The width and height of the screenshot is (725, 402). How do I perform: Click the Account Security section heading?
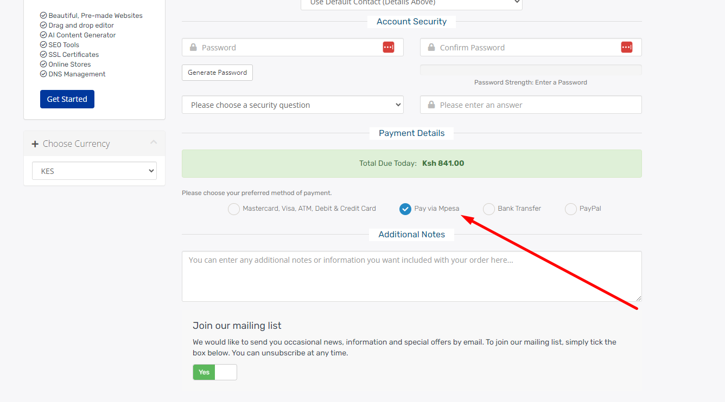tap(411, 21)
